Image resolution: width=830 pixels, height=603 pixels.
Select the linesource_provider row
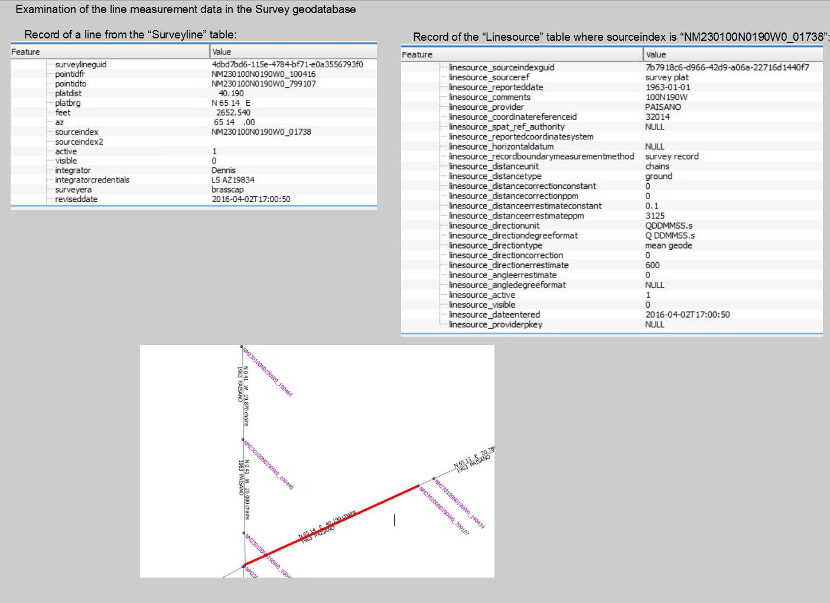[x=612, y=107]
